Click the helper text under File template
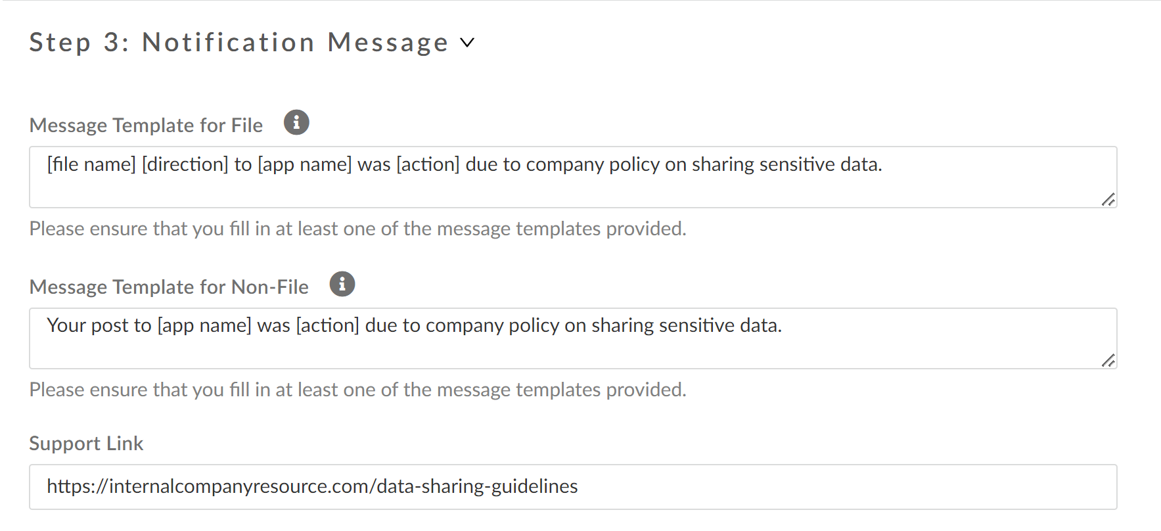 click(x=357, y=229)
